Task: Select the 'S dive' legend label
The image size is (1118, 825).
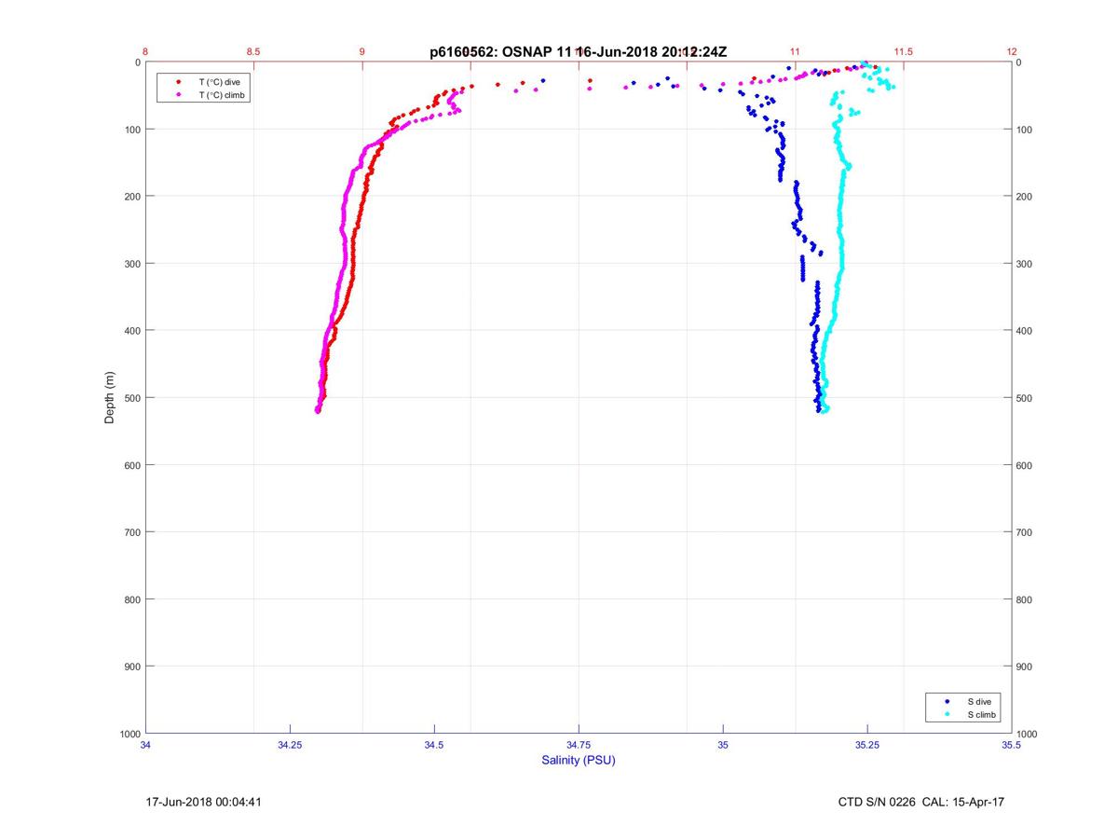Action: tap(979, 701)
